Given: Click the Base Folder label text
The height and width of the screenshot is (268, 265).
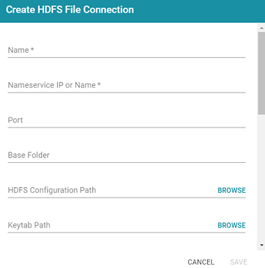Looking at the screenshot, I should 29,155.
